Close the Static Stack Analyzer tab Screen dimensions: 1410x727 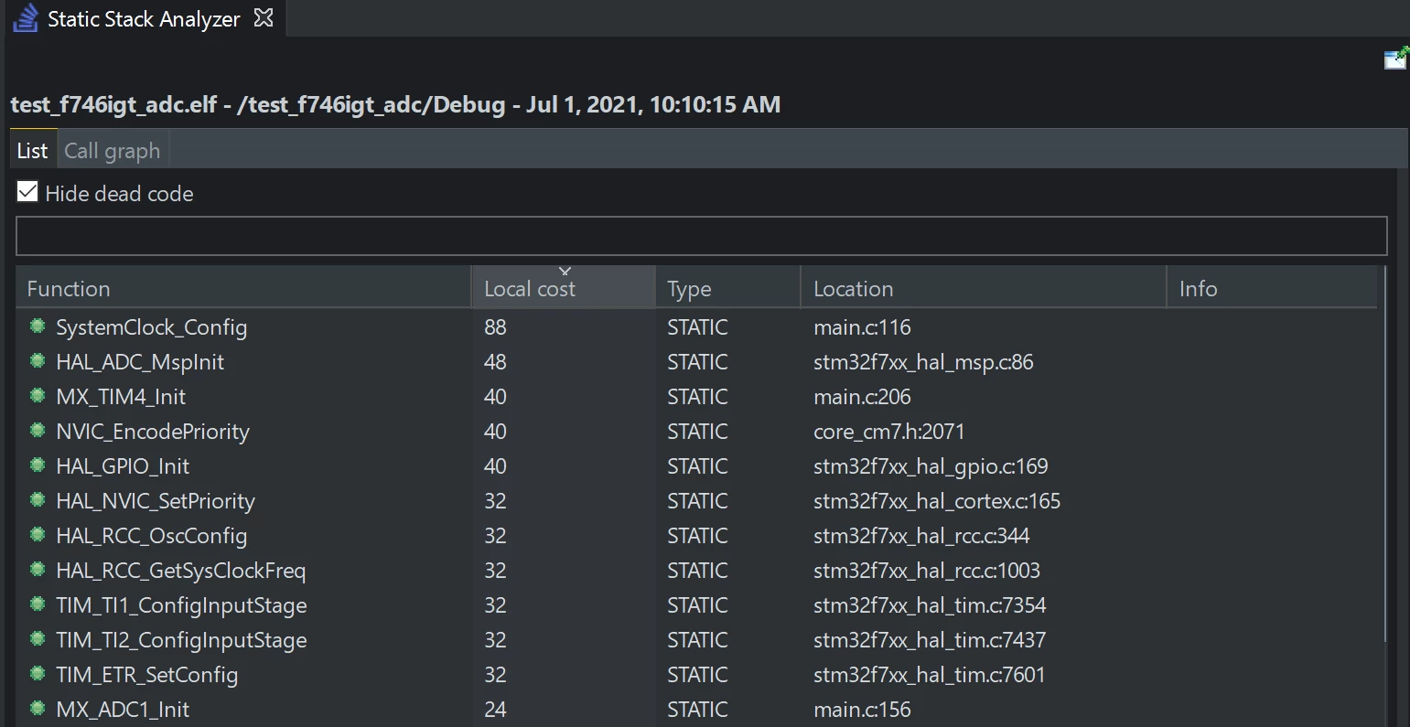(x=264, y=17)
